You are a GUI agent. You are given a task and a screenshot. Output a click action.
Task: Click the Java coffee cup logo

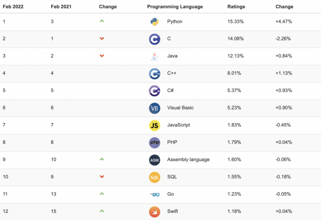pos(155,57)
